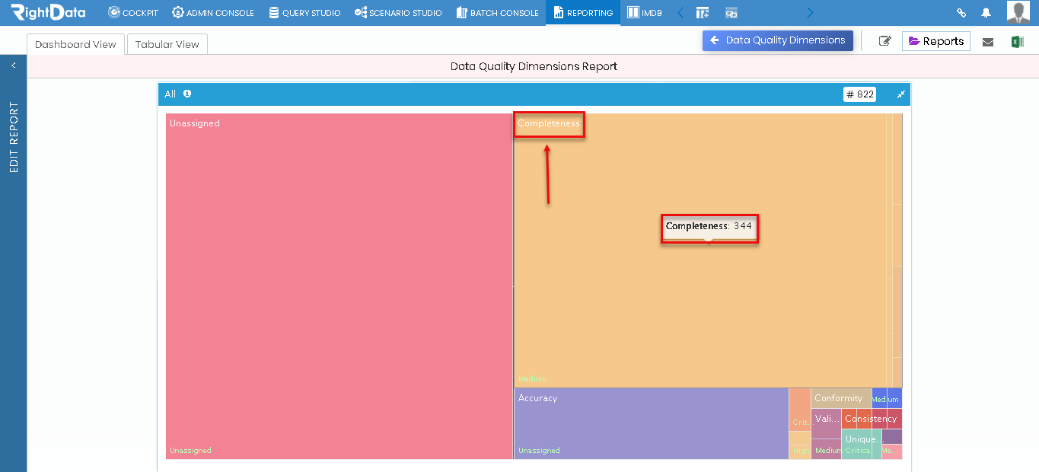Click the Reports button

coord(935,41)
